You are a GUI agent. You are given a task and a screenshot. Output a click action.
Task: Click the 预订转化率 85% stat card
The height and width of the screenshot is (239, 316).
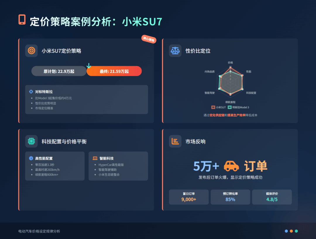pos(230,197)
